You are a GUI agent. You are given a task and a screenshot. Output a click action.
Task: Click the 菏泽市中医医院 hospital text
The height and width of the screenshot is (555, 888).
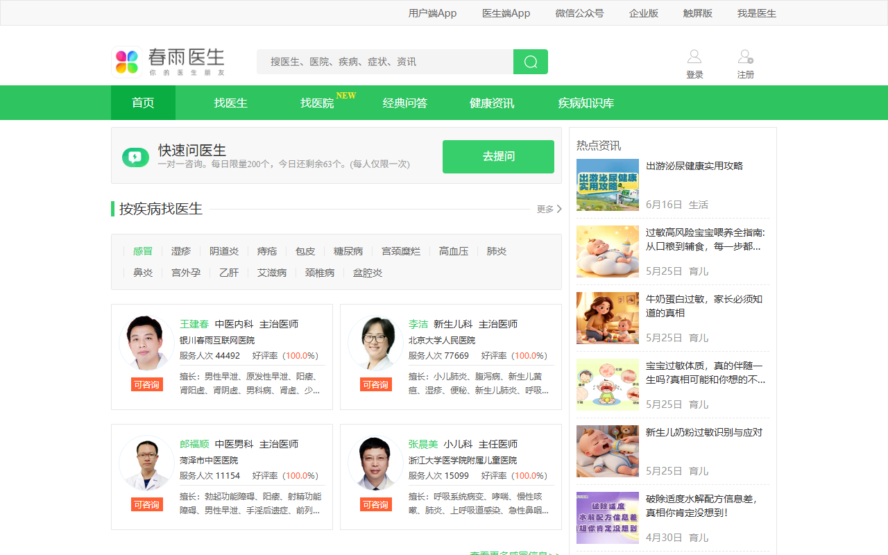tap(209, 461)
